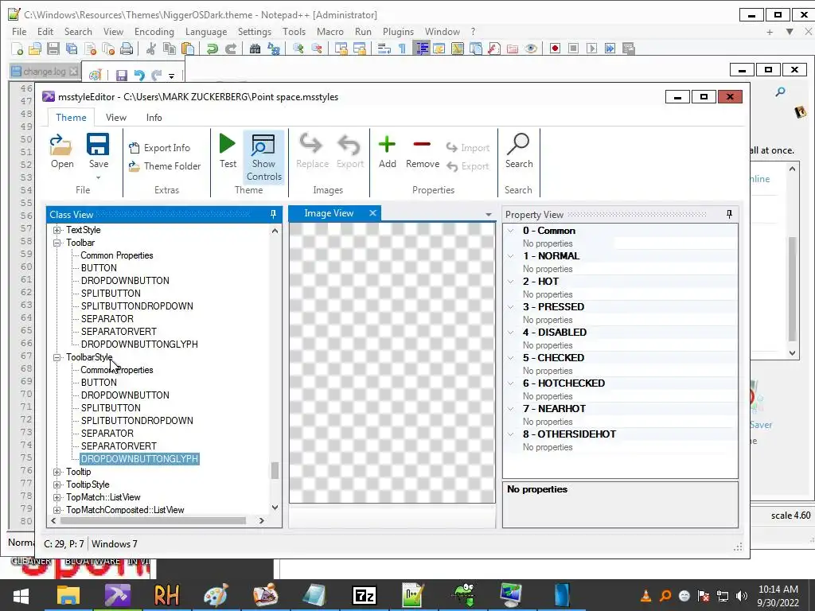Viewport: 815px width, 611px height.
Task: Expand the TextStyle tree node
Action: click(57, 230)
